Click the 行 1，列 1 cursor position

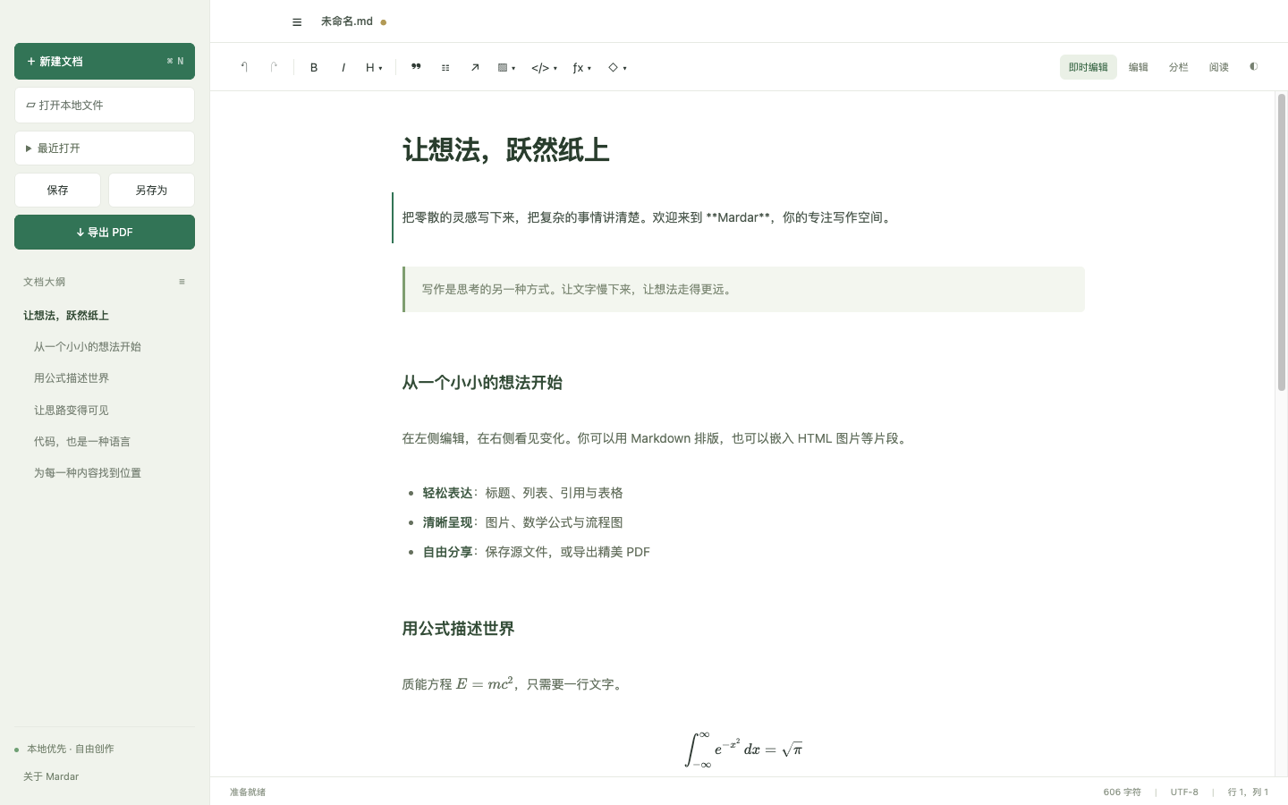pyautogui.click(x=1248, y=792)
